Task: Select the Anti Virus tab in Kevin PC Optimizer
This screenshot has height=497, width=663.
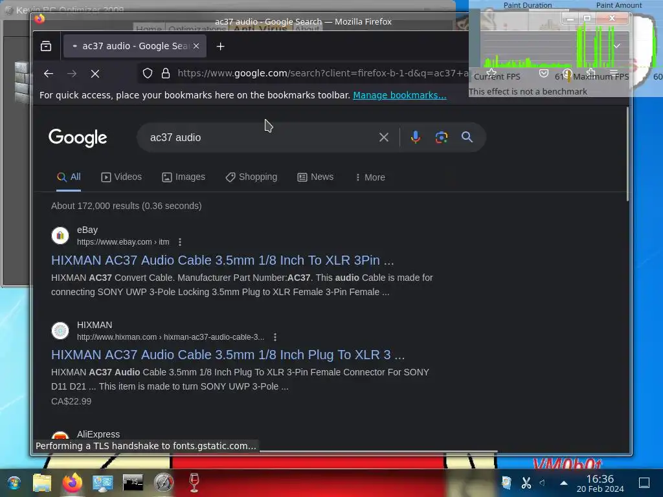Action: point(260,28)
